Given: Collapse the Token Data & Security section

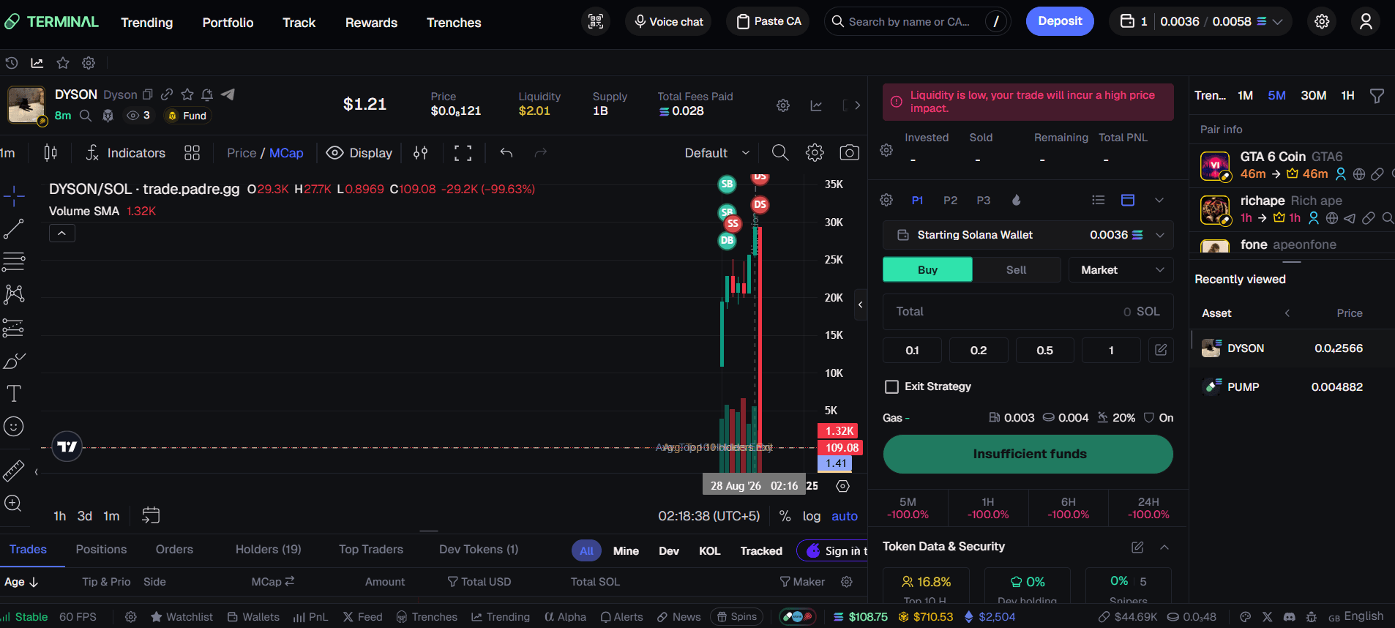Looking at the screenshot, I should coord(1164,547).
